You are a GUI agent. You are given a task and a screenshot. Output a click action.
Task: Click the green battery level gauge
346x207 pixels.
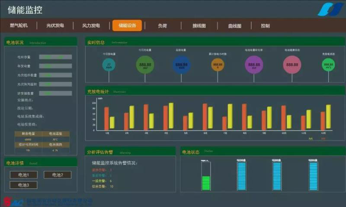click(206, 176)
